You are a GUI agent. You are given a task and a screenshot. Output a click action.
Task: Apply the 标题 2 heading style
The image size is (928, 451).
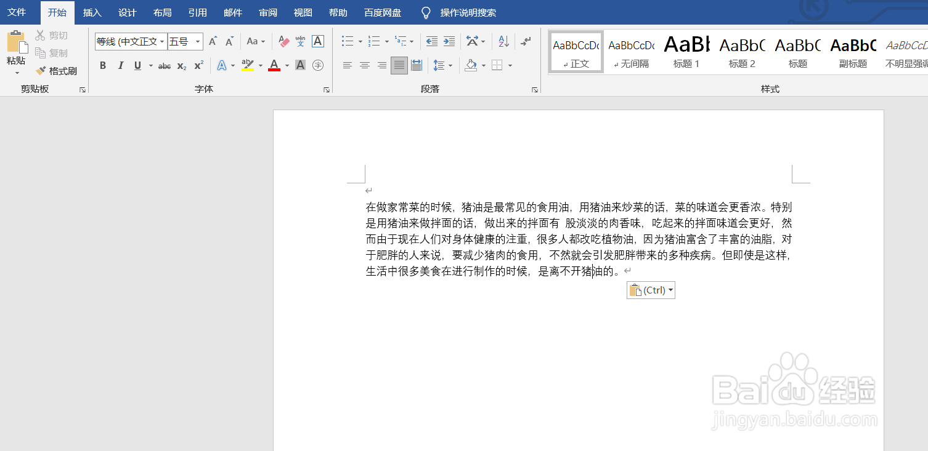742,52
